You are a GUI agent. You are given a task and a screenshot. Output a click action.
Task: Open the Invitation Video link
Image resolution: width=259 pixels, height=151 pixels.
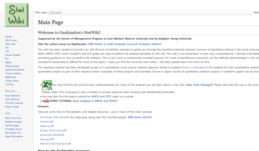point(150,44)
